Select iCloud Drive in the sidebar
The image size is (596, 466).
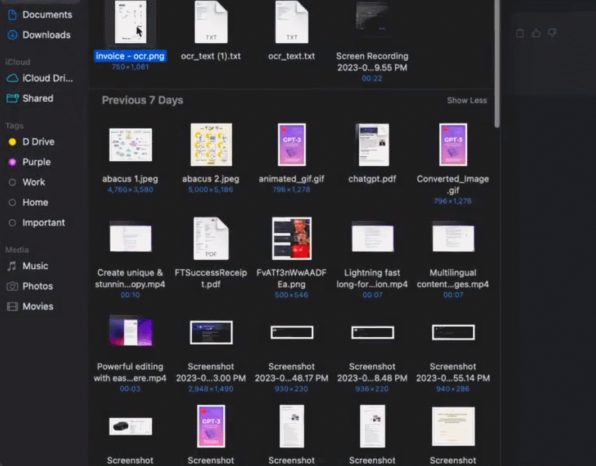tap(47, 78)
